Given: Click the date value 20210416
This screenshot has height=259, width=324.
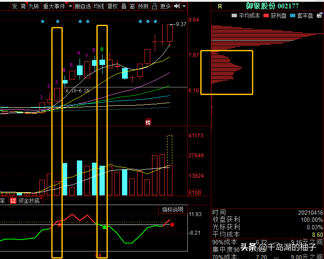Looking at the screenshot, I should pos(310,213).
